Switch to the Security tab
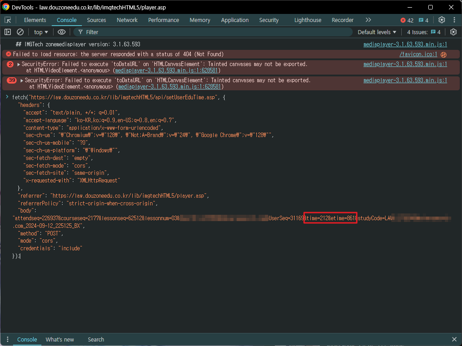This screenshot has height=346, width=462. coord(269,20)
